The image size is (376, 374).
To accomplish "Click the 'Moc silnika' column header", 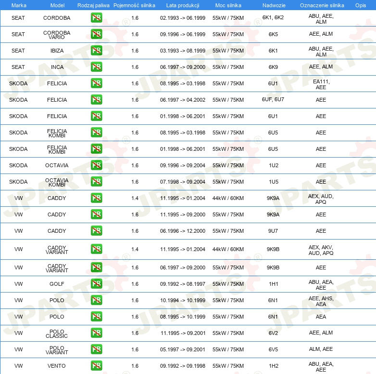I will tap(228, 5).
